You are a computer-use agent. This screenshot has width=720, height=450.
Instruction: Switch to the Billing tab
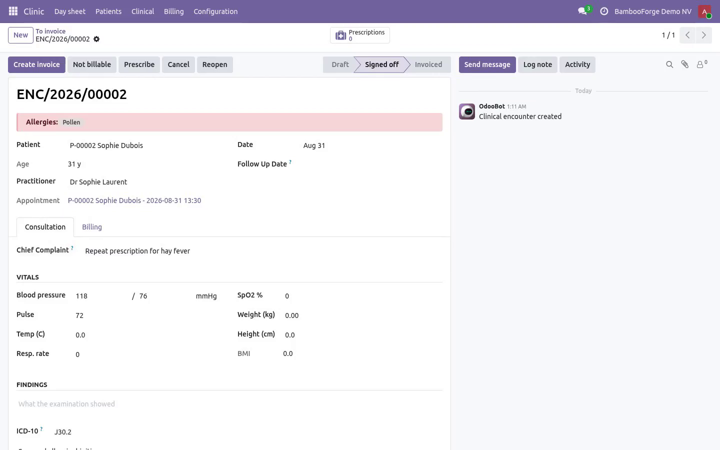pyautogui.click(x=92, y=227)
